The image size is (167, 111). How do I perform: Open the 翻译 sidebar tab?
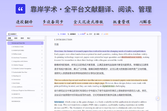(x=22, y=38)
